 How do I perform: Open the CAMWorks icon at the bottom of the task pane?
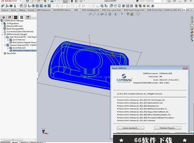[192, 39]
